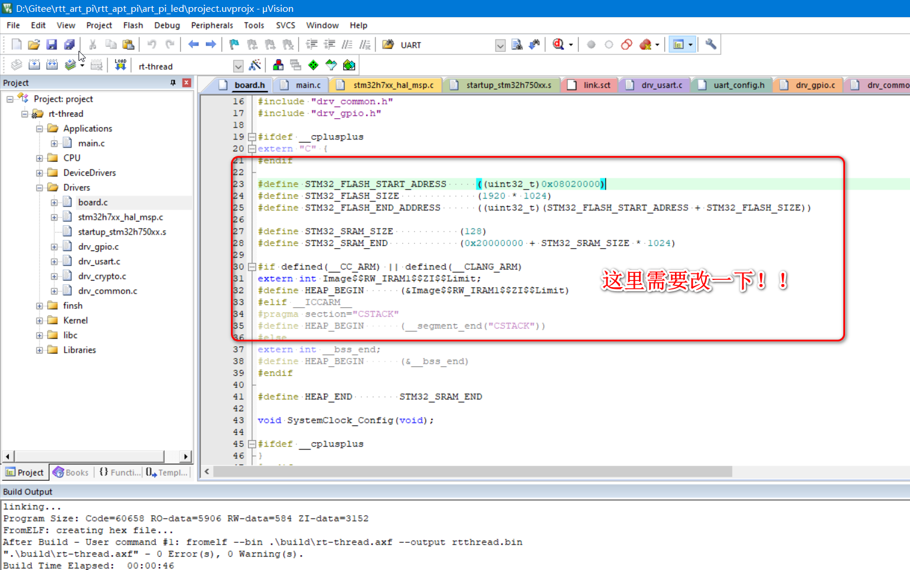Create a new file with the New icon
This screenshot has width=910, height=570.
point(17,45)
